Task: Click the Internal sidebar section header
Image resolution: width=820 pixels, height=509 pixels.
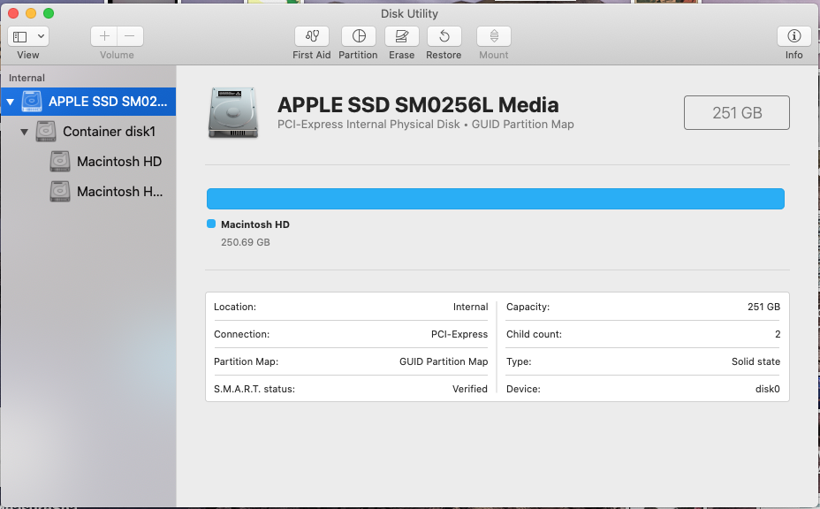Action: tap(27, 78)
